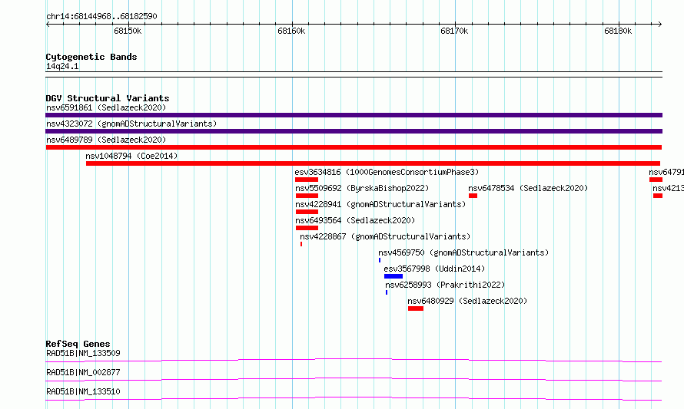This screenshot has width=684, height=409.
Task: Open nsv6258993 (Prakrithi2022) label
Action: tap(445, 285)
